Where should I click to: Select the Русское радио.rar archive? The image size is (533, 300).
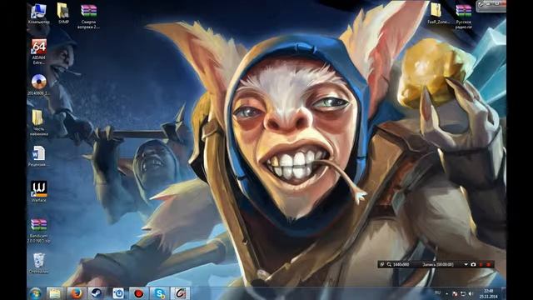[x=464, y=16]
